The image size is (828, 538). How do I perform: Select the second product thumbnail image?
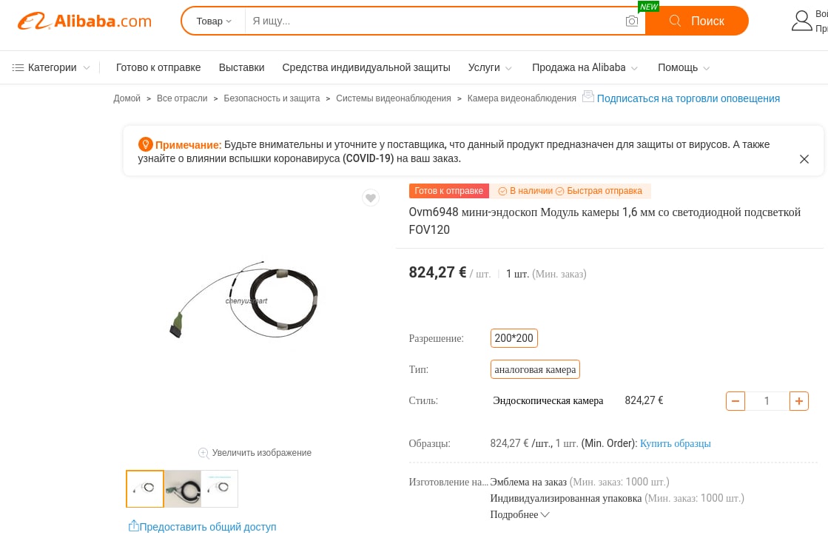(183, 489)
